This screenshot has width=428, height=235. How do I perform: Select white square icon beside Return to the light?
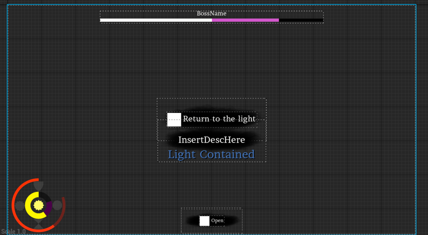pyautogui.click(x=174, y=120)
